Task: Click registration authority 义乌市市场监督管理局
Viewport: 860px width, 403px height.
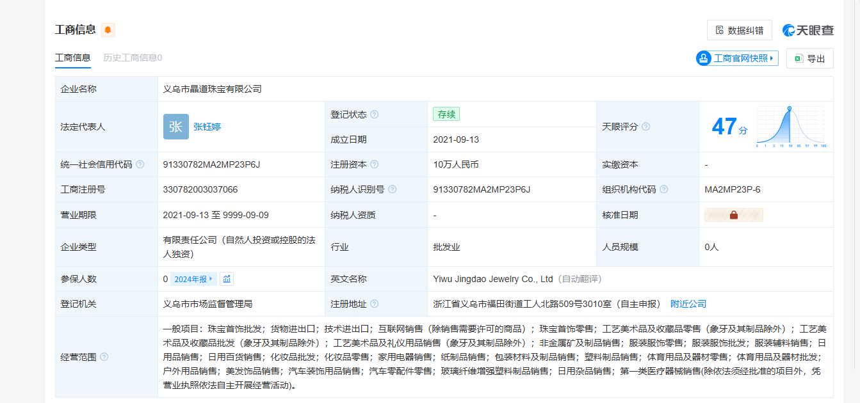Action: 207,304
